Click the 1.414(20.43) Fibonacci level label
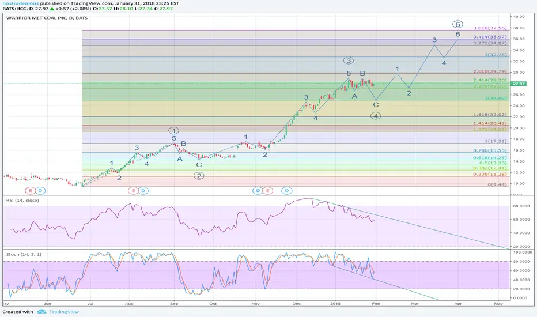537x317 pixels. [x=490, y=123]
